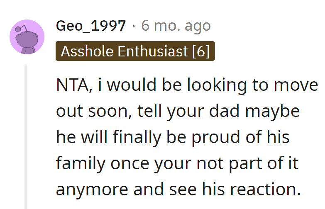Click the comment line starting "out soon"
Viewport: 325px width, 209px height.
point(178,111)
